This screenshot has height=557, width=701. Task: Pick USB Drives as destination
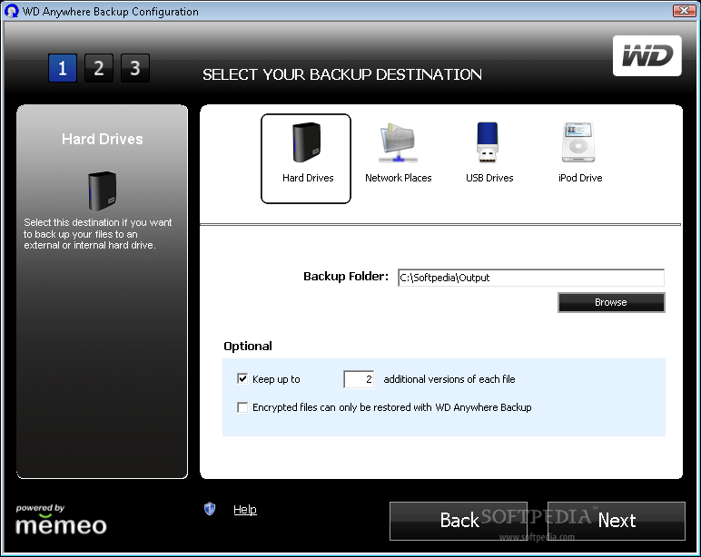point(489,151)
